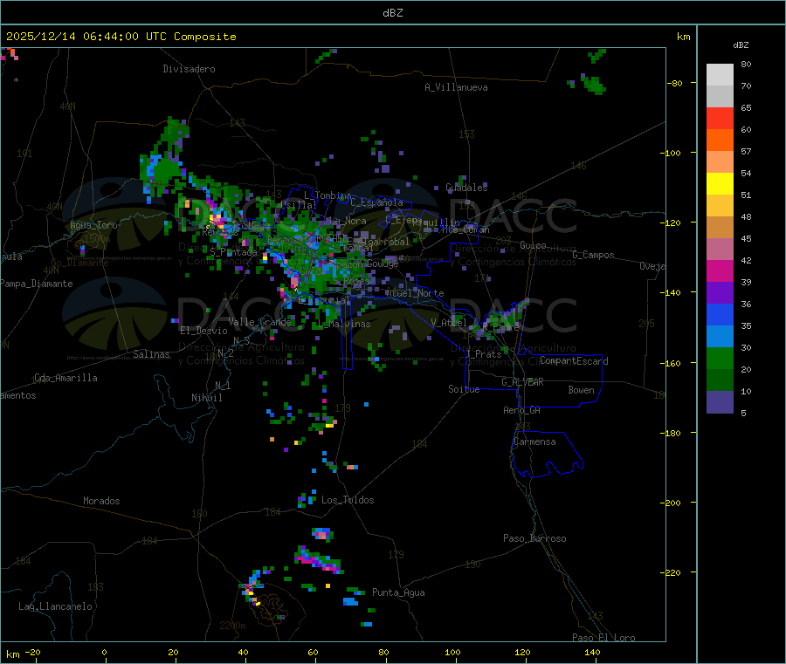Click the A_Villanueva location label

[x=456, y=87]
